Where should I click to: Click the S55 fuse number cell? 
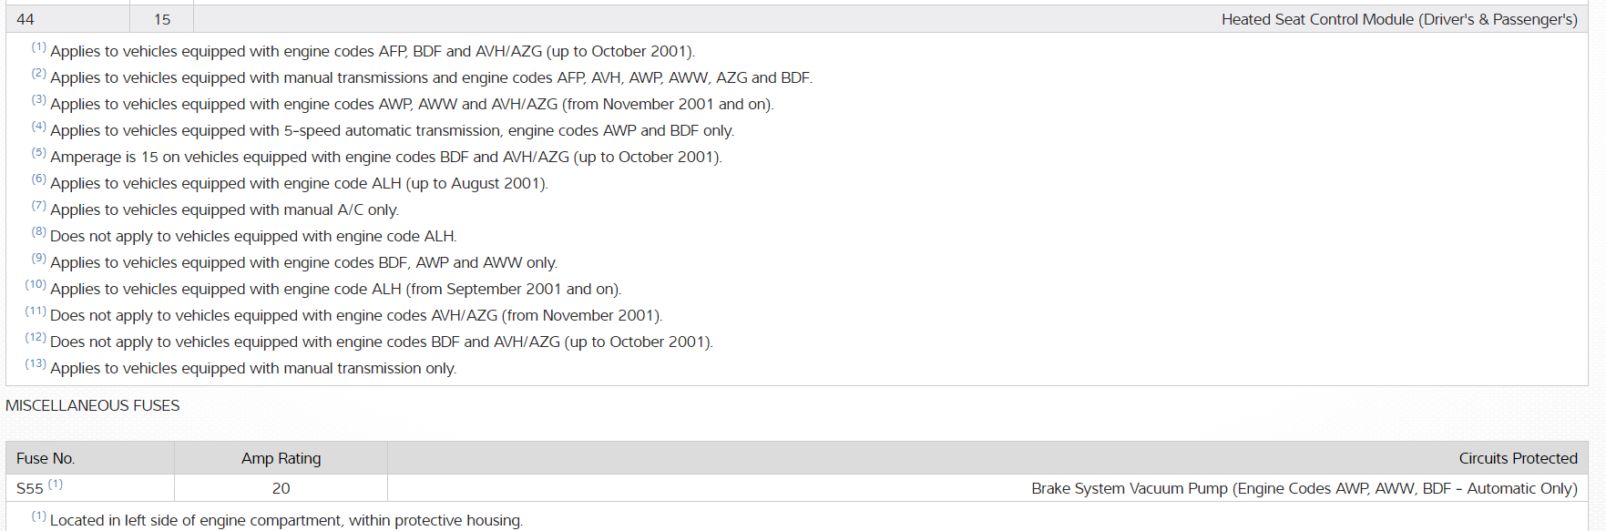[x=31, y=488]
